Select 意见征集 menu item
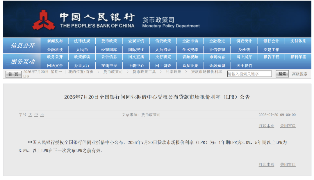Screen dimensions: 314x180 190,66
